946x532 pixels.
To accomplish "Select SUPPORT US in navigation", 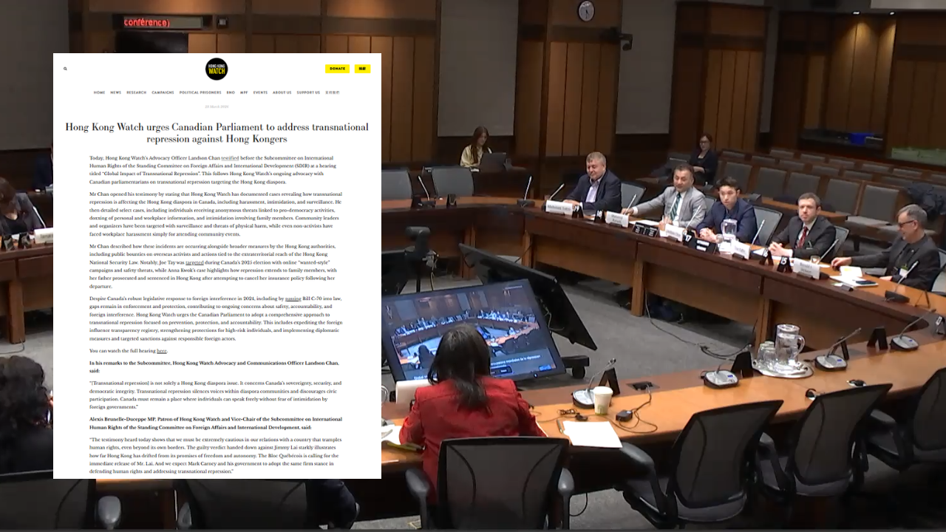I will coord(308,93).
